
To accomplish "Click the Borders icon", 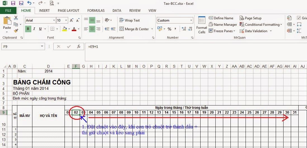I will (52, 29).
